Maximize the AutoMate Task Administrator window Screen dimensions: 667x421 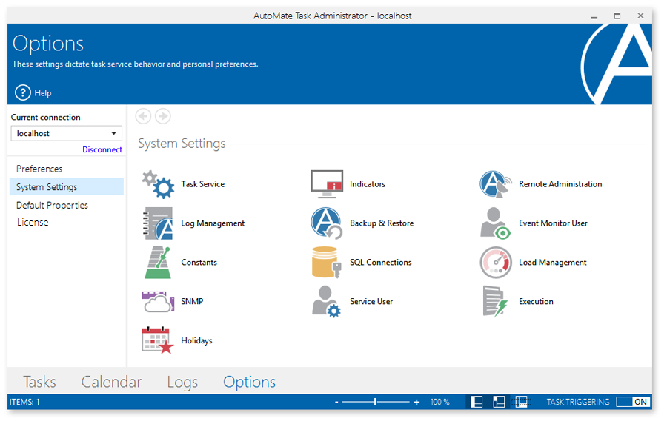617,16
